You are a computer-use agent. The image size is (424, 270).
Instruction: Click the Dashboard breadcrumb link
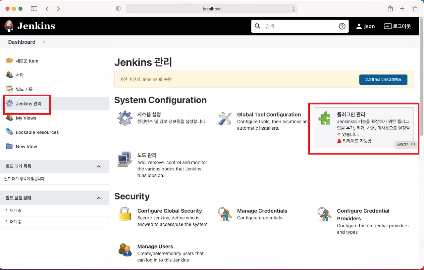(x=22, y=42)
